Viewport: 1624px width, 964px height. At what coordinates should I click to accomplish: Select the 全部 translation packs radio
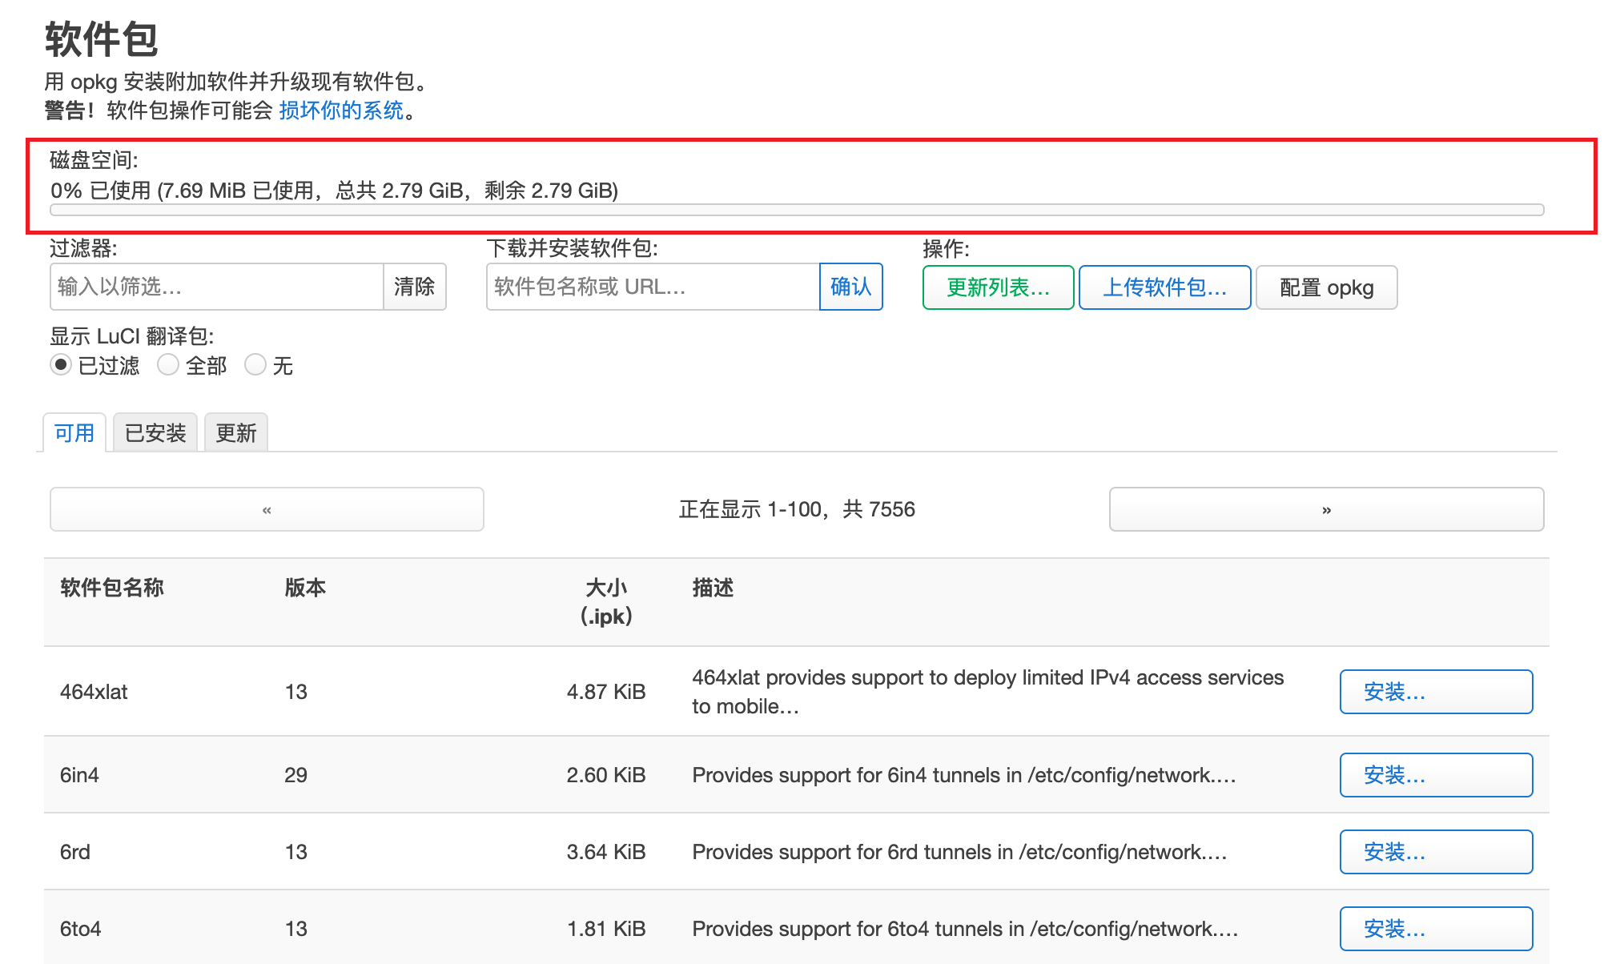click(x=168, y=365)
